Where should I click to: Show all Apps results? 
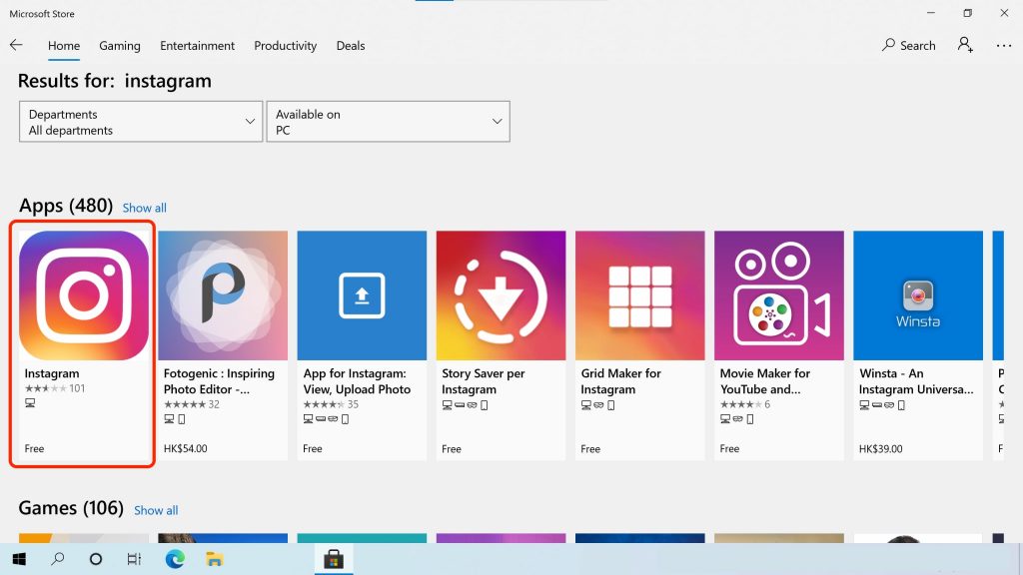(x=144, y=208)
